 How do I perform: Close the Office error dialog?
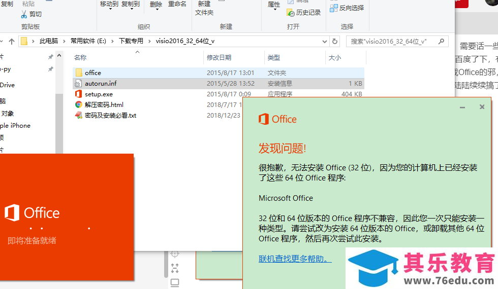click(482, 107)
